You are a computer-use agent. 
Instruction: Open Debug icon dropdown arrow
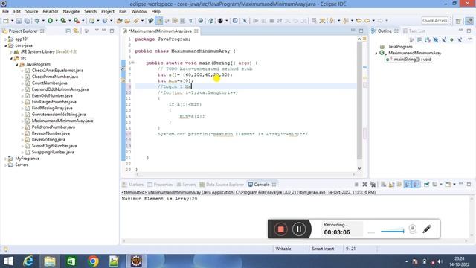tap(43, 21)
